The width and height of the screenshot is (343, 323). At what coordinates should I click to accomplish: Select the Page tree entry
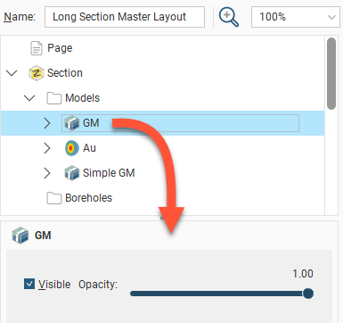click(x=60, y=48)
